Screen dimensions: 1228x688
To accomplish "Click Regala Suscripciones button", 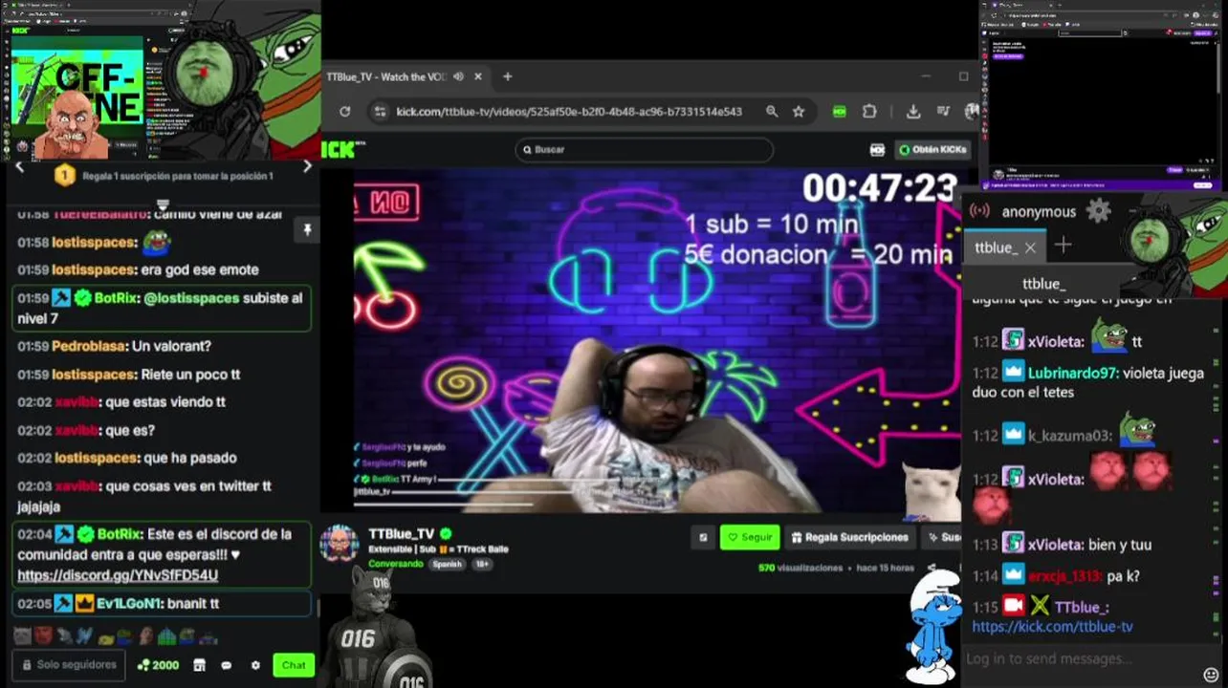I will 849,538.
